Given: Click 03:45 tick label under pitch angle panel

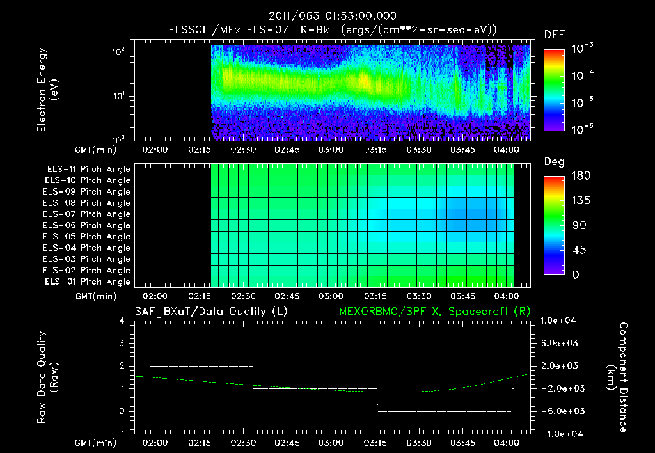Looking at the screenshot, I should (462, 297).
